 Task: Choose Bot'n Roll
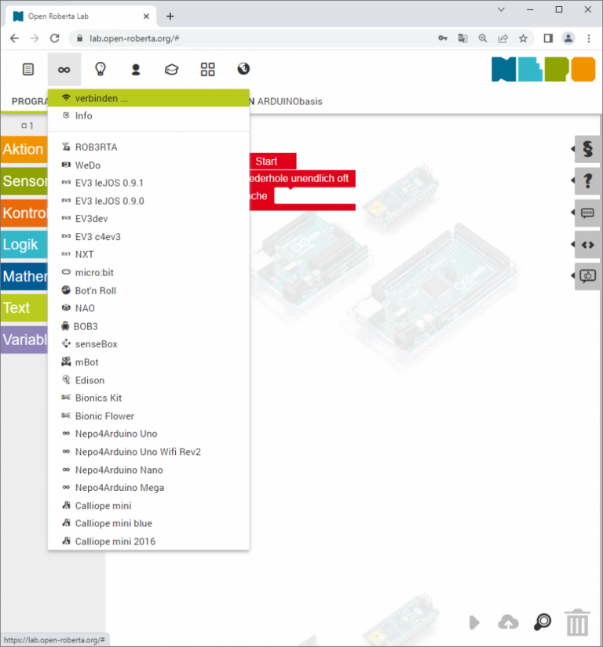[148, 291]
